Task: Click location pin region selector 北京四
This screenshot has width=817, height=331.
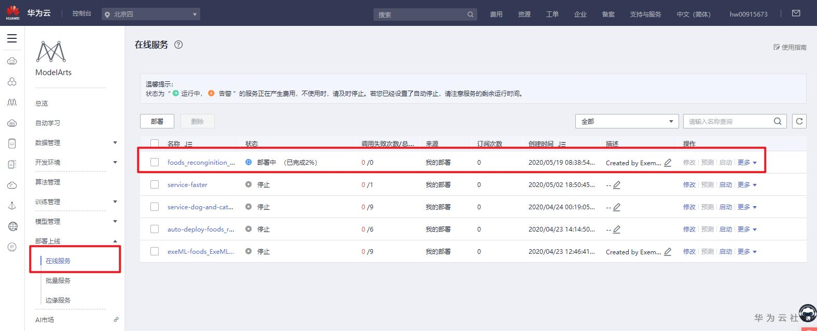Action: click(150, 14)
